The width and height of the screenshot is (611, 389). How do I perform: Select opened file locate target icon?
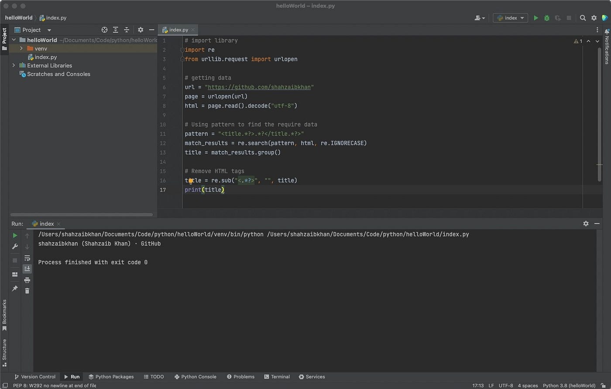pos(104,30)
